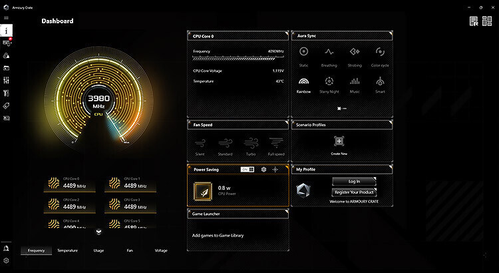Go to the second Aura Sync effects page
Image resolution: width=499 pixels, height=273 pixels.
(x=344, y=108)
